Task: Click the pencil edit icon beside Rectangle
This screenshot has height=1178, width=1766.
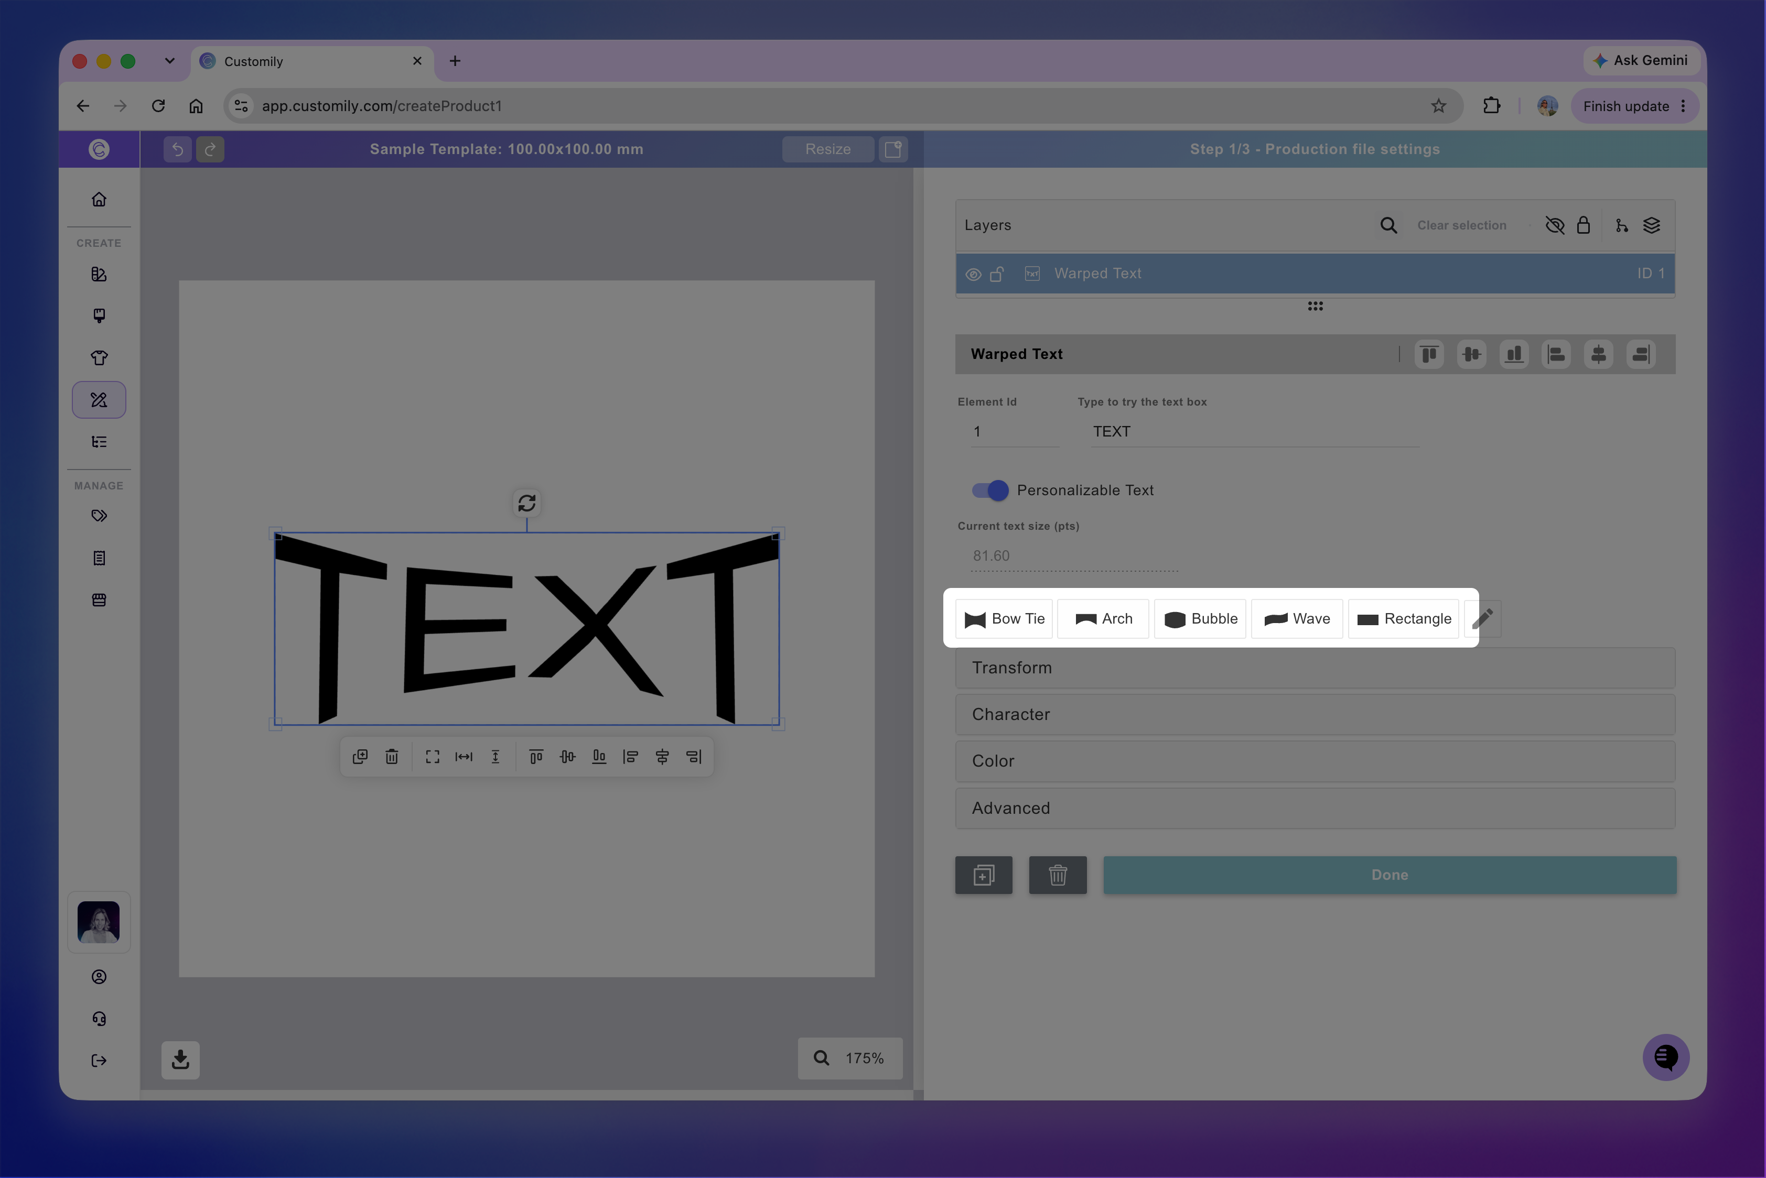Action: (1482, 618)
